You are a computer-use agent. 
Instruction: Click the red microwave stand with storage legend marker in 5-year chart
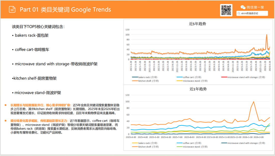coord(223,77)
